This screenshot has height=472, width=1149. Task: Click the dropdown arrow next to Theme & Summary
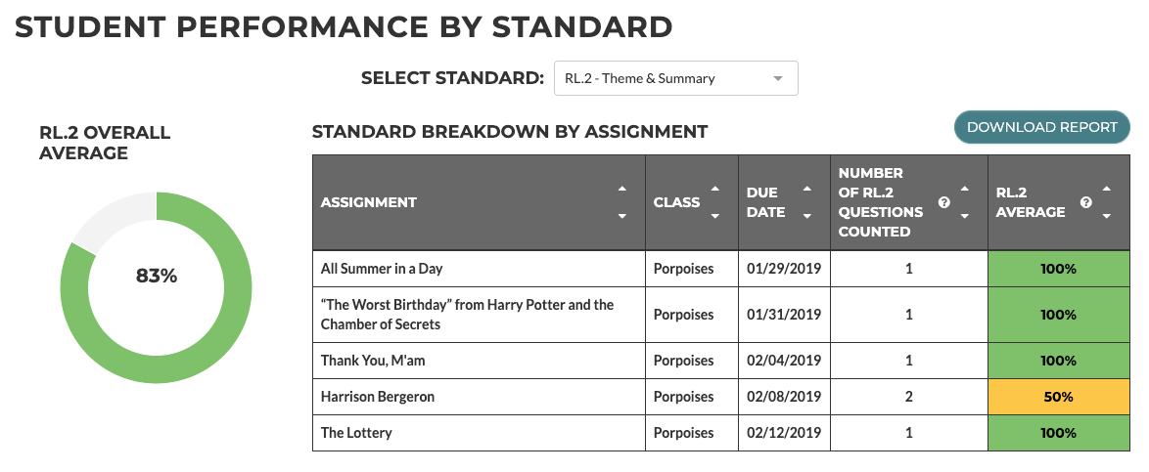(x=778, y=78)
